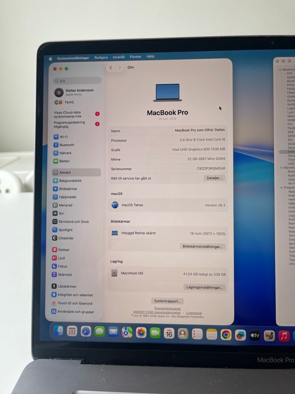Open the Systeminställningar menu
295x394 pixels.
pyautogui.click(x=73, y=58)
